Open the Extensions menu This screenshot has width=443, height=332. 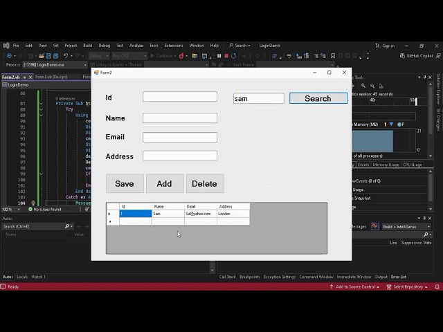[174, 46]
